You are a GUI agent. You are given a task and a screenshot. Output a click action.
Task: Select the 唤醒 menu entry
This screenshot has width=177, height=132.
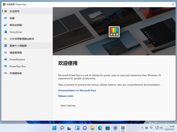(27, 18)
